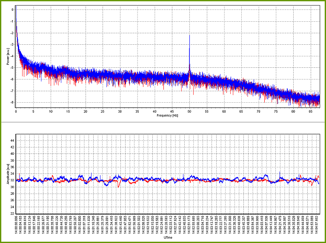Select the 25 Hz tick on frequency axis
Screen dimensions: 326x243
coord(103,111)
